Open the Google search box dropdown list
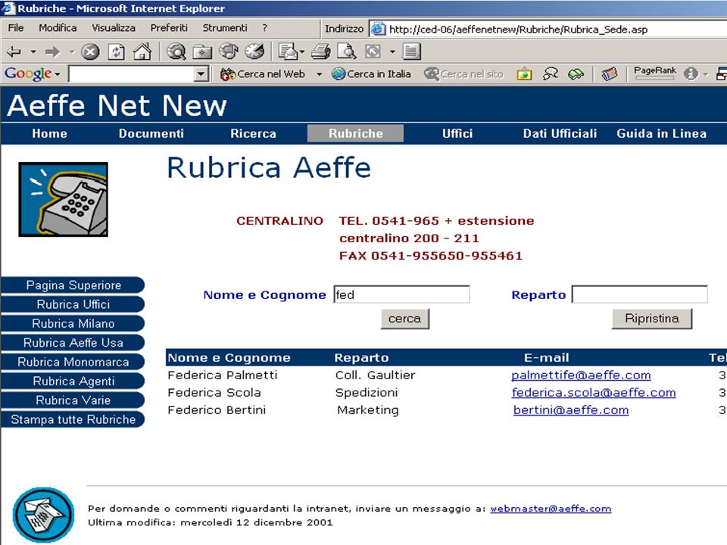This screenshot has height=545, width=727. [x=201, y=73]
